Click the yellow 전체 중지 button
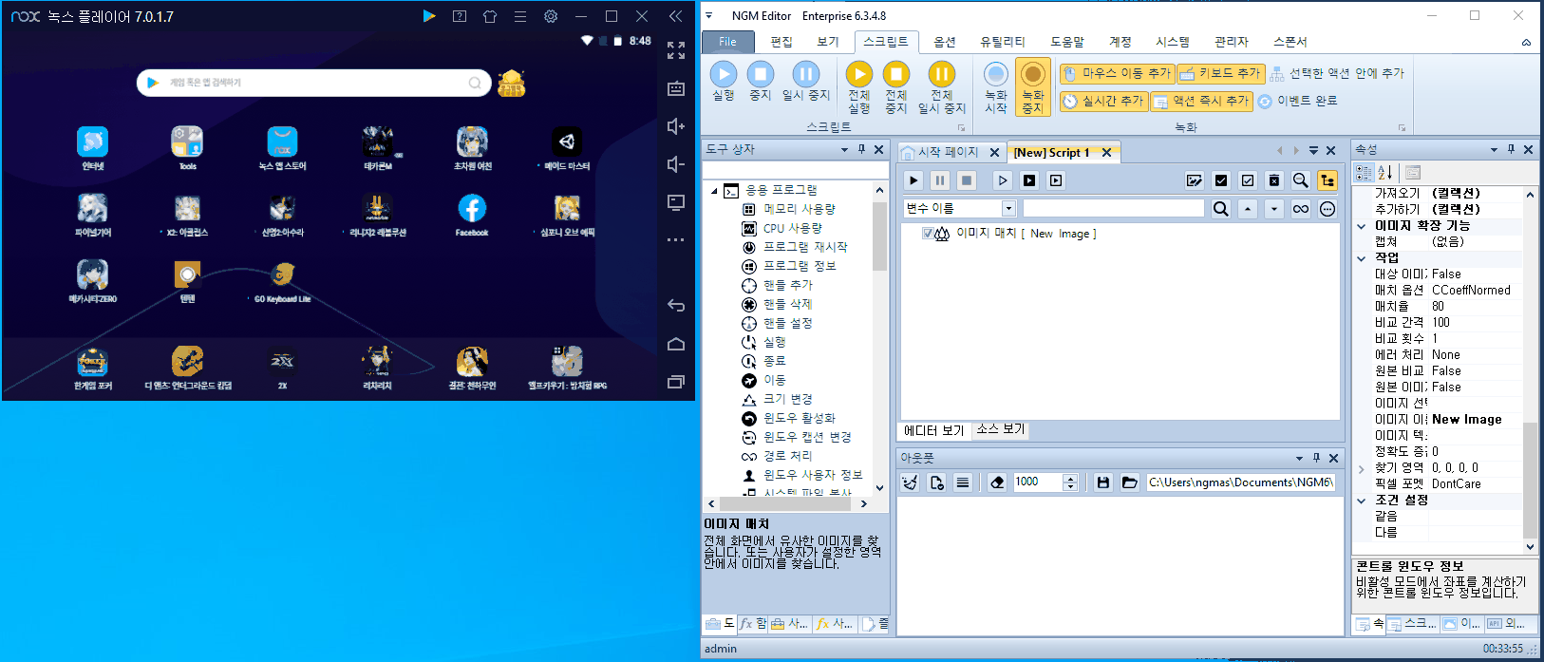The image size is (1544, 662). (895, 87)
